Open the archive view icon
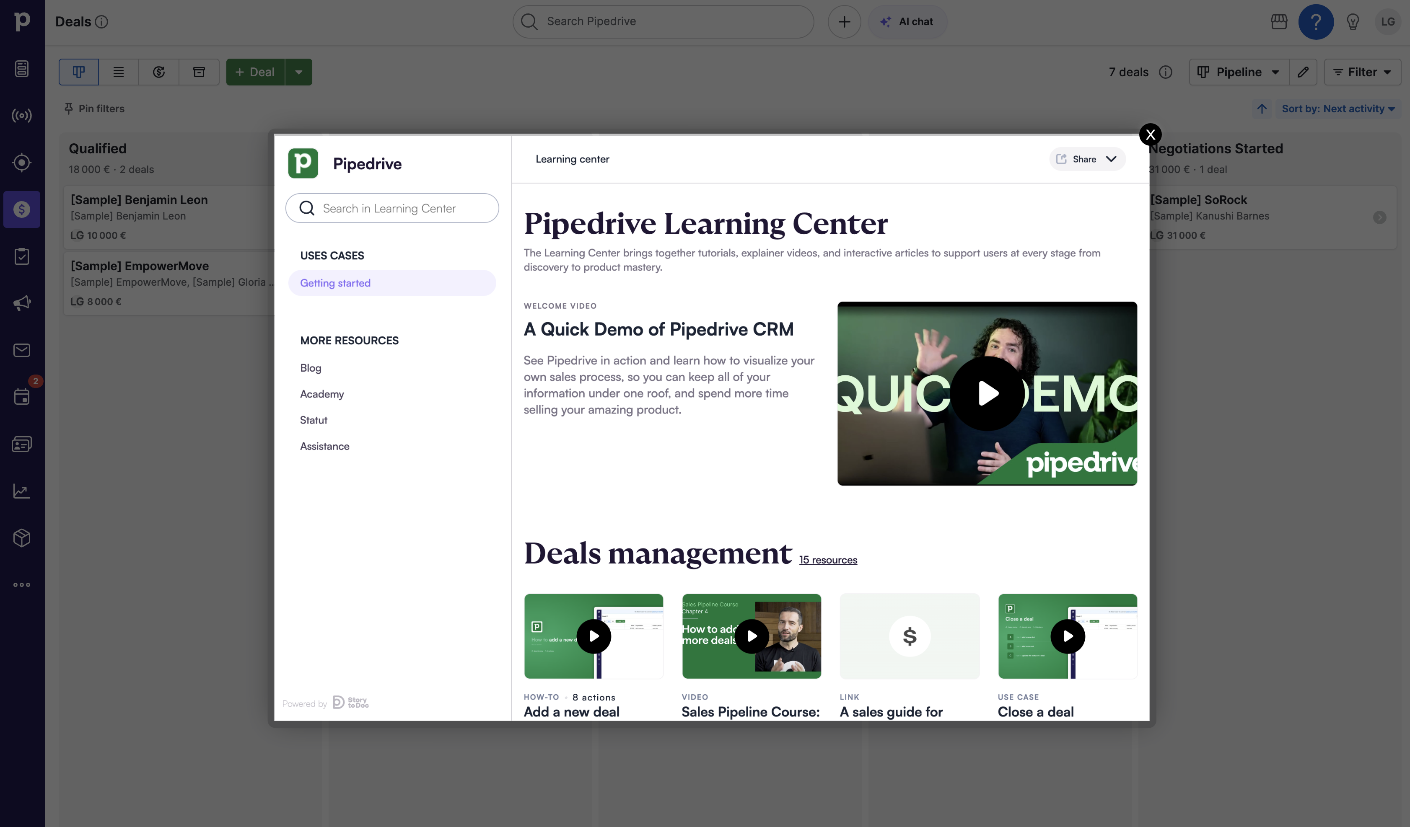 199,72
